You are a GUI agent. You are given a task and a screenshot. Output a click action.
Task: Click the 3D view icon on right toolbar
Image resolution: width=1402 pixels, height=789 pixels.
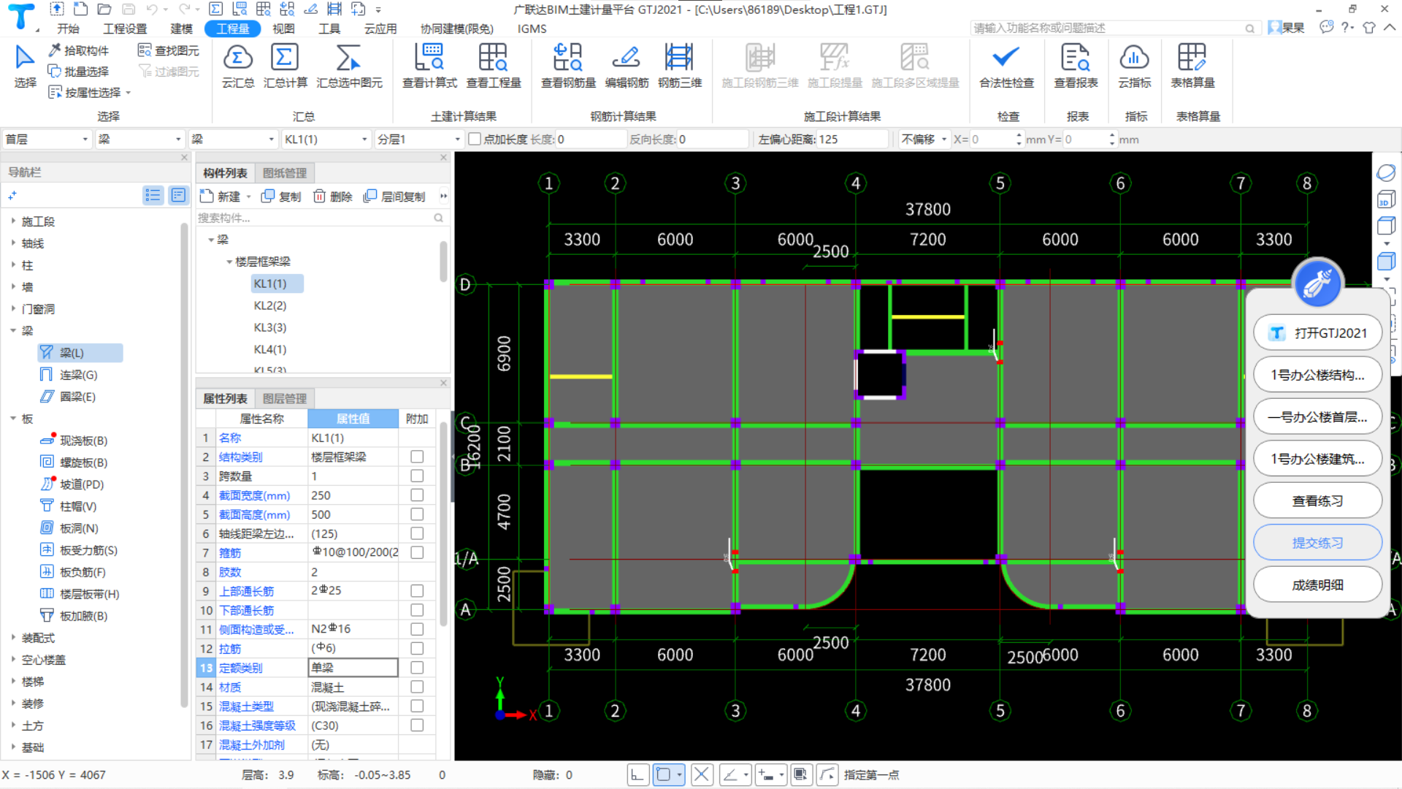click(1386, 200)
